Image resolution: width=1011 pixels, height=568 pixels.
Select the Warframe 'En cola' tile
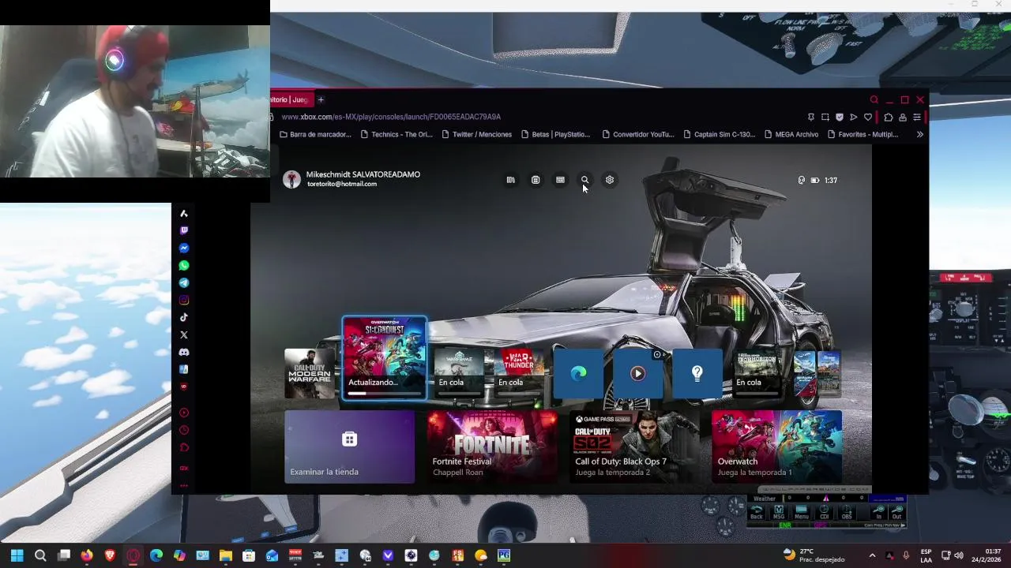[x=459, y=373]
